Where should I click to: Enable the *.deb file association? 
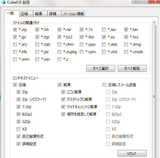point(104,45)
